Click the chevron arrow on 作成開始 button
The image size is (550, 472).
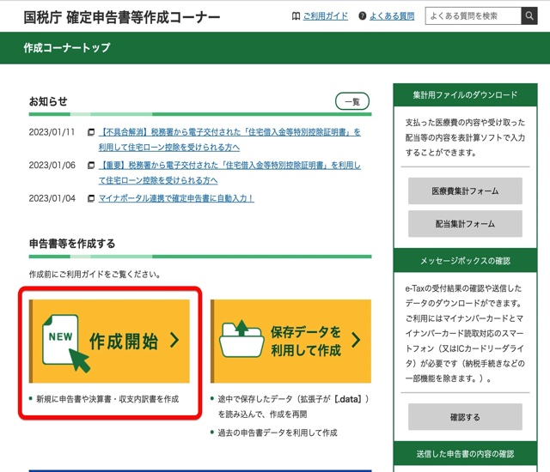(x=174, y=341)
